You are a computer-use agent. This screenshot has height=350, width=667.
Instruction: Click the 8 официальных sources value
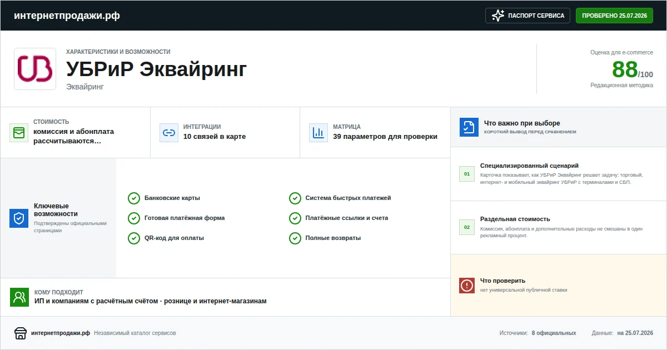[554, 333]
